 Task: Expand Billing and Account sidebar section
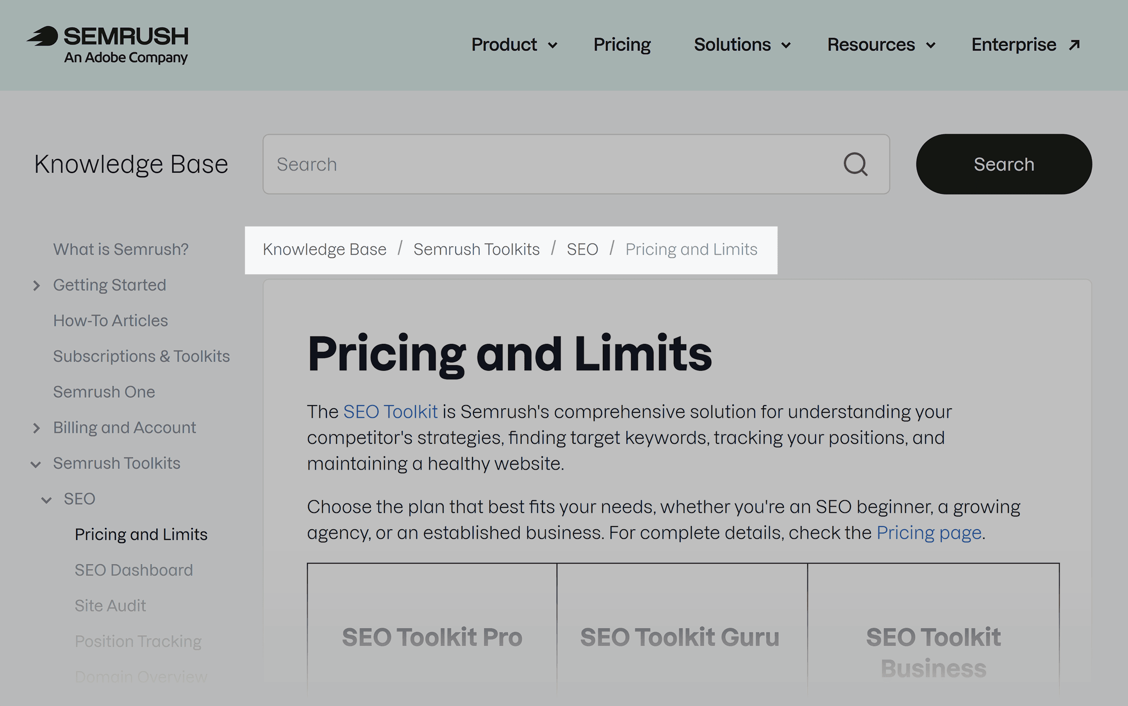pos(37,428)
